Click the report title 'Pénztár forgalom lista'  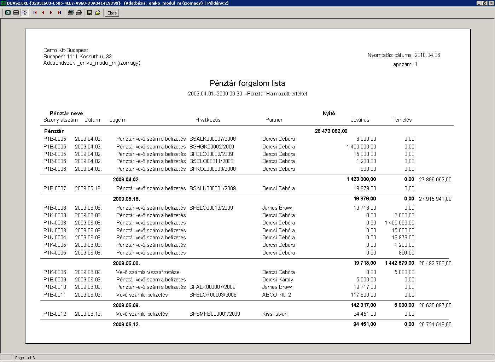click(248, 83)
